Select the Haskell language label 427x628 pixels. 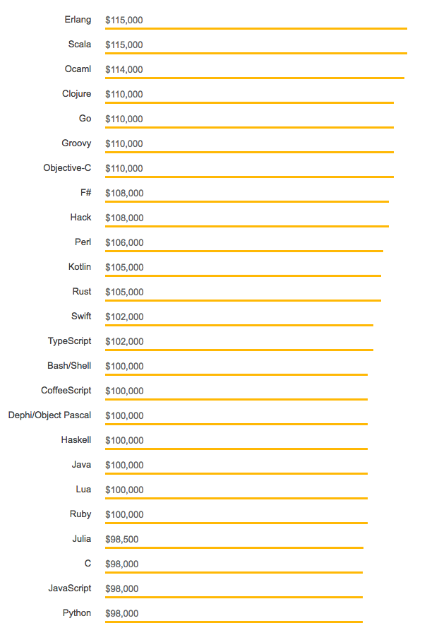76,440
